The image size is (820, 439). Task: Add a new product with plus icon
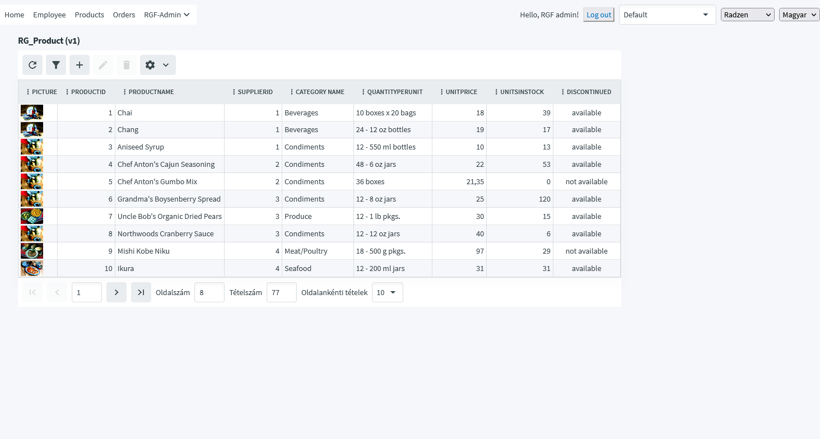pyautogui.click(x=80, y=65)
